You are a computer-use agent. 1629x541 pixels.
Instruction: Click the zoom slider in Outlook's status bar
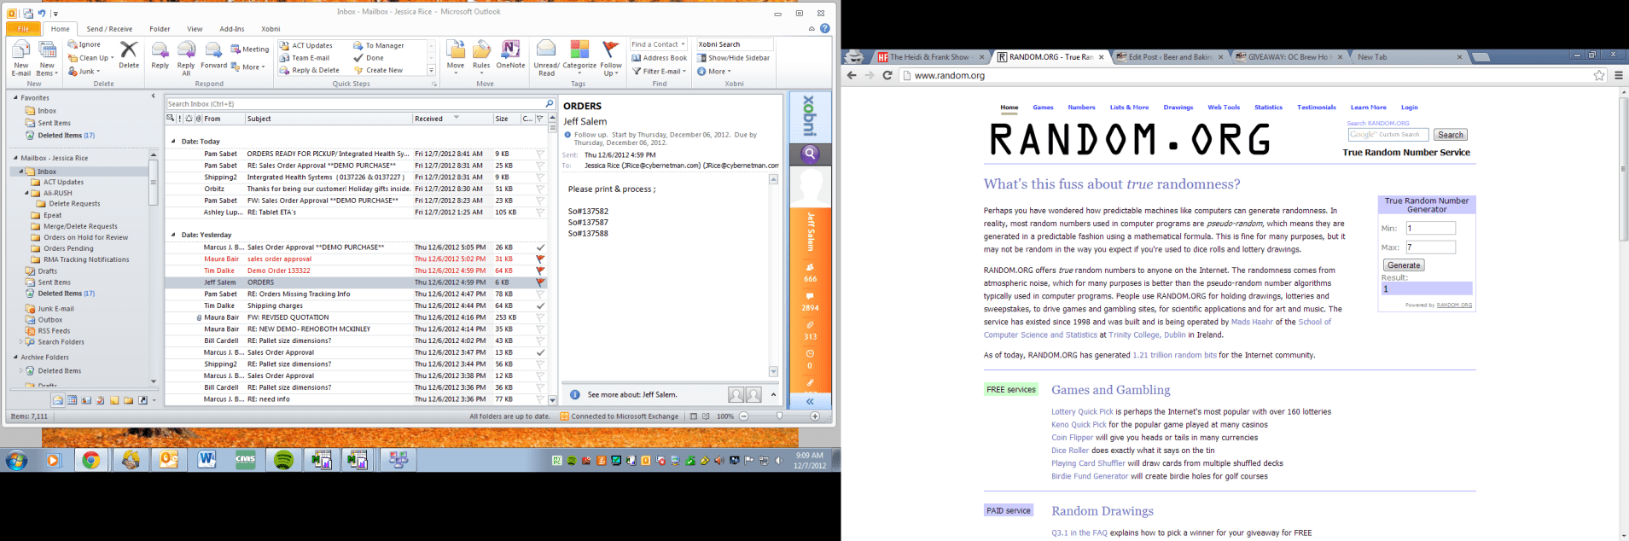tap(779, 416)
